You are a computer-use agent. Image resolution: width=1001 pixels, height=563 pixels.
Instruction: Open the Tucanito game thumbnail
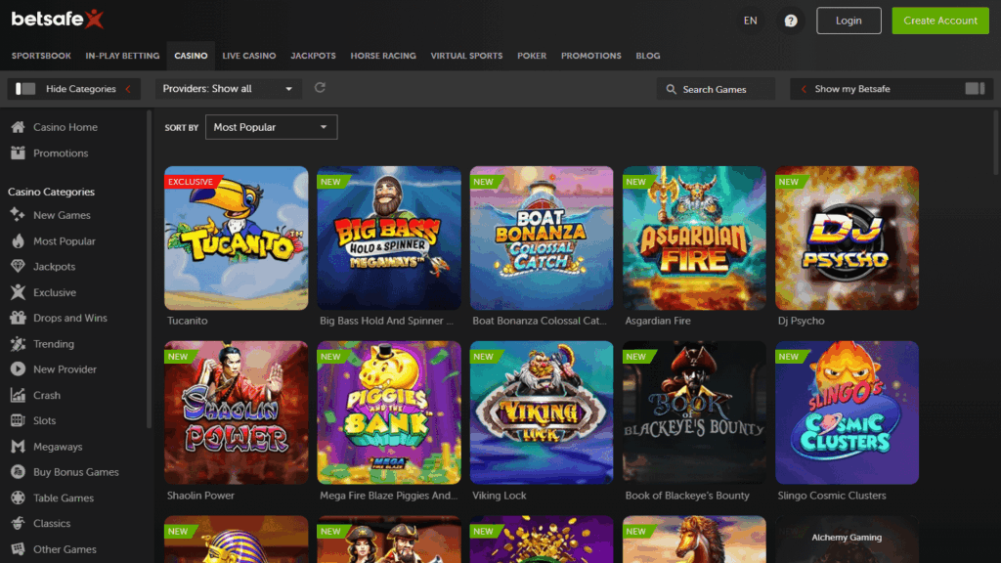click(236, 238)
